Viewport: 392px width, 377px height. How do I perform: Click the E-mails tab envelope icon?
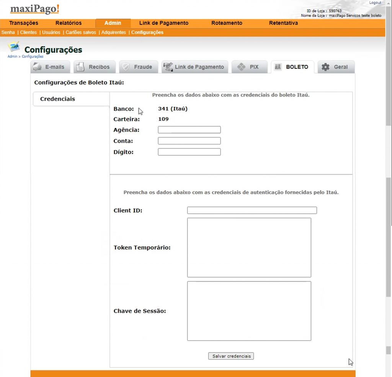click(x=37, y=67)
